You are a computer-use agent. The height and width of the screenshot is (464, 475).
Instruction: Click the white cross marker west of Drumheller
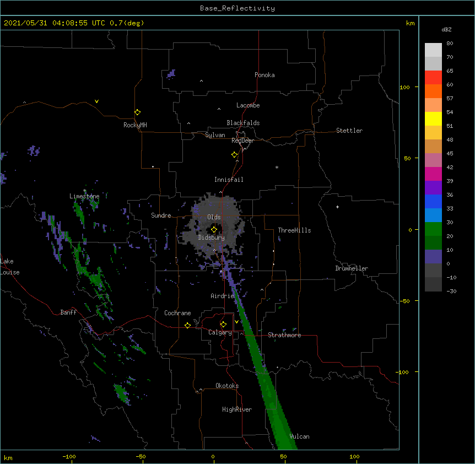[337, 207]
